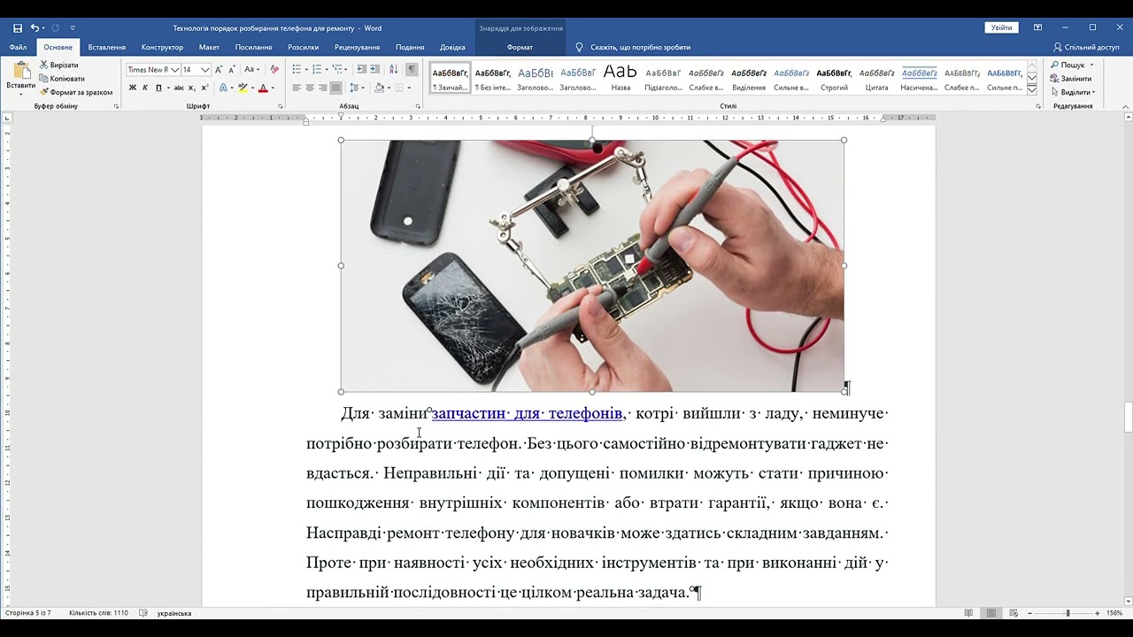The width and height of the screenshot is (1133, 637).
Task: Follow the запчастин для телефонів hyperlink
Action: point(528,413)
